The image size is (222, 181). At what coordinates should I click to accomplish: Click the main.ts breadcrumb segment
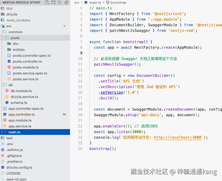(95, 3)
